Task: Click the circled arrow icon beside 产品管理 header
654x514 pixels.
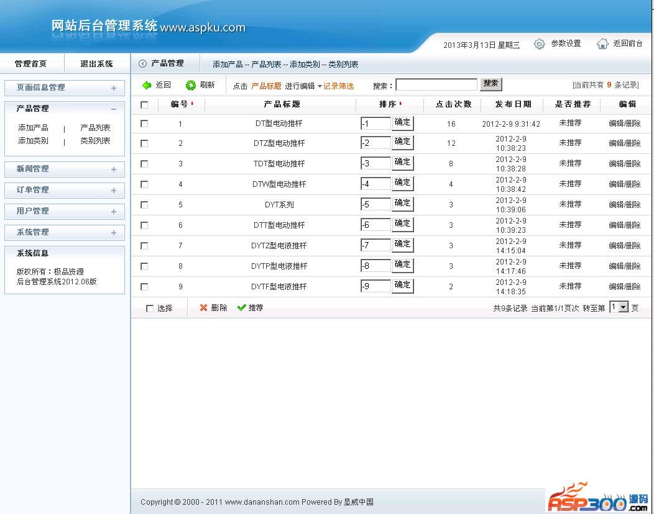Action: [x=142, y=63]
